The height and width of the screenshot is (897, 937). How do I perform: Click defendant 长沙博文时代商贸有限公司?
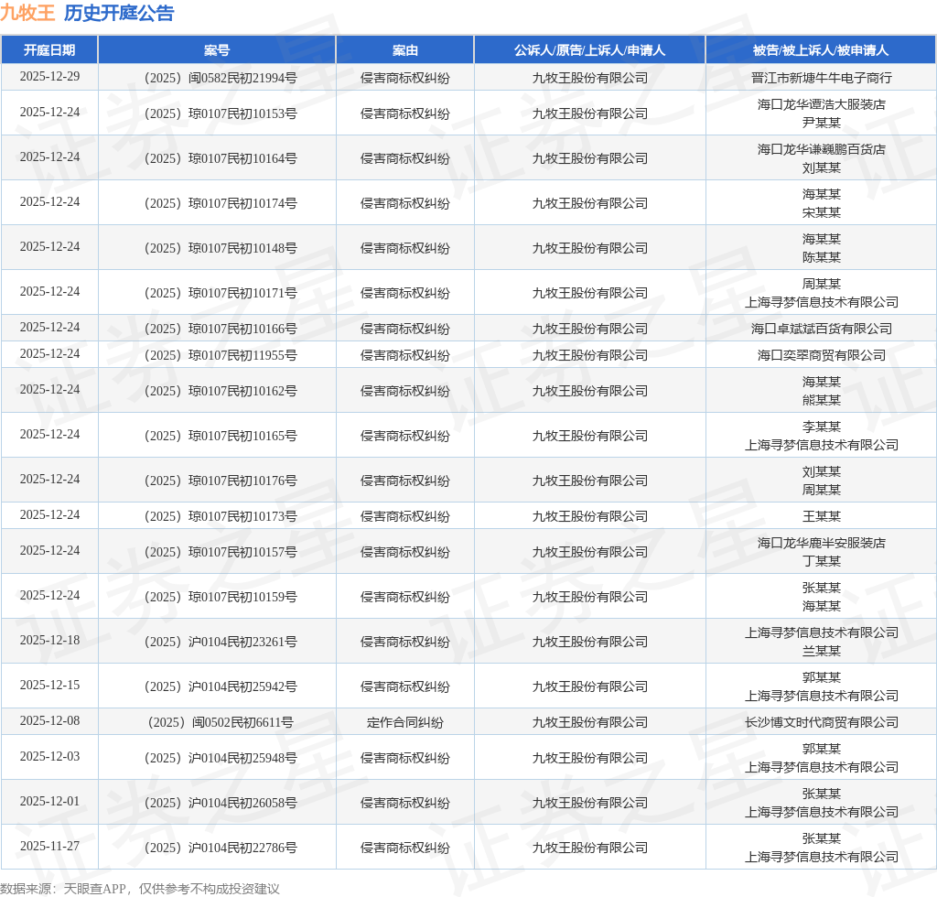pyautogui.click(x=821, y=722)
